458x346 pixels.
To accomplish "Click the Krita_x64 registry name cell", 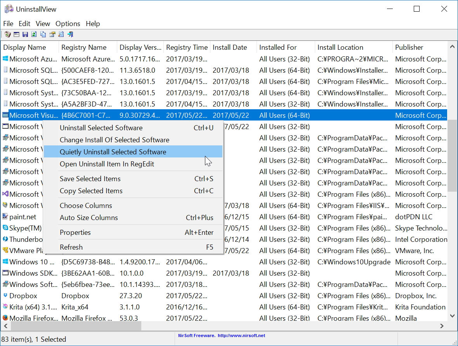I will pyautogui.click(x=75, y=307).
